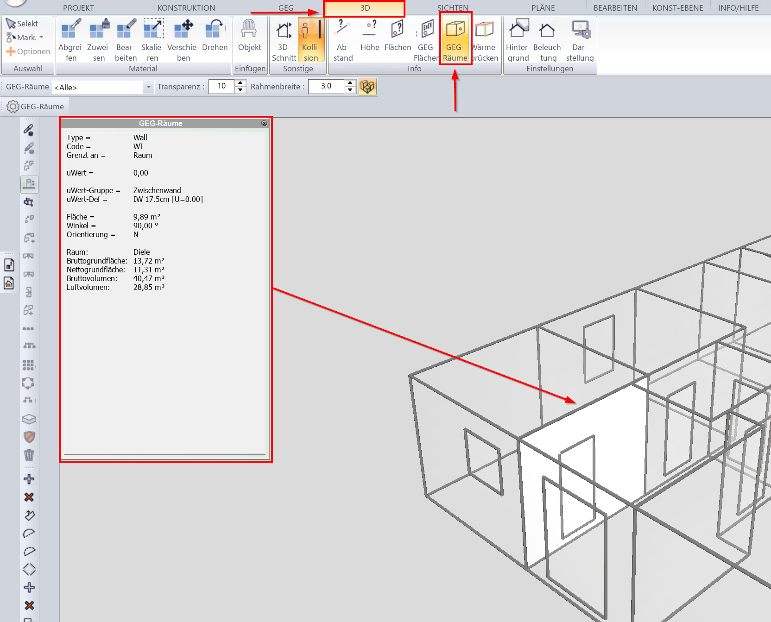This screenshot has width=771, height=622.
Task: Click the three-squares row sidebar icon
Action: (x=28, y=329)
